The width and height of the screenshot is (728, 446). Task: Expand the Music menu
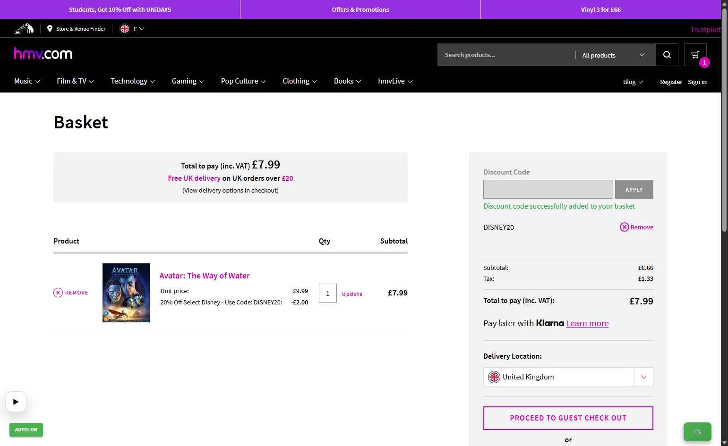[27, 81]
